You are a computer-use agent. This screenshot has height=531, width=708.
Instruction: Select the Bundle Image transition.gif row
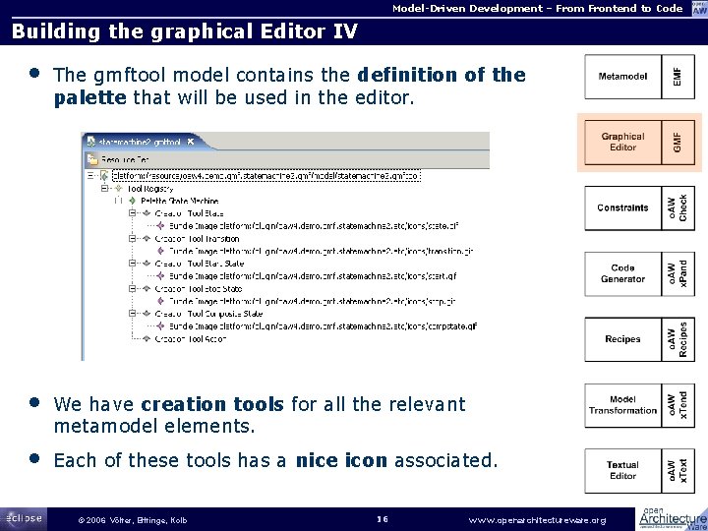point(321,251)
